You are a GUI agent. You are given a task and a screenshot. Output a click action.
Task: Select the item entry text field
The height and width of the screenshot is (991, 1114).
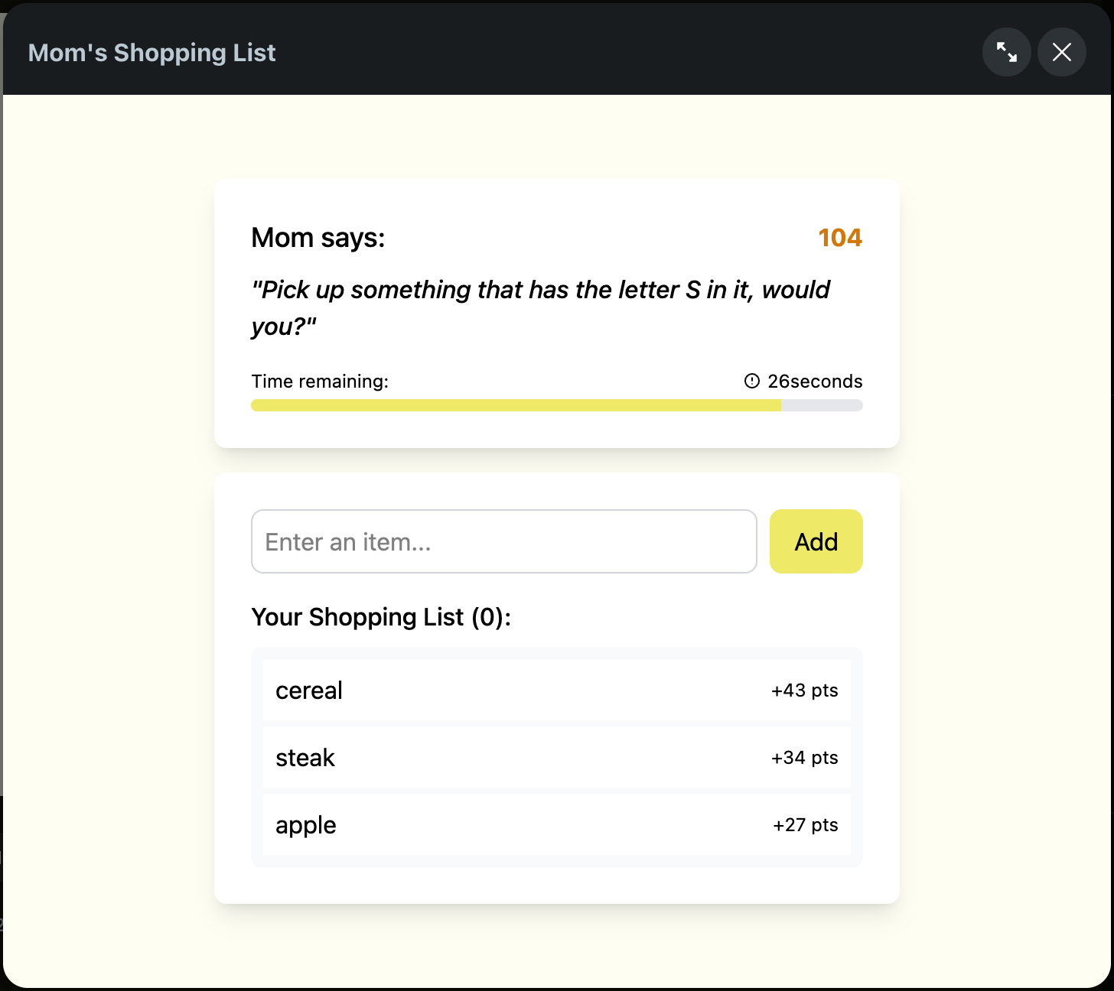(x=503, y=541)
